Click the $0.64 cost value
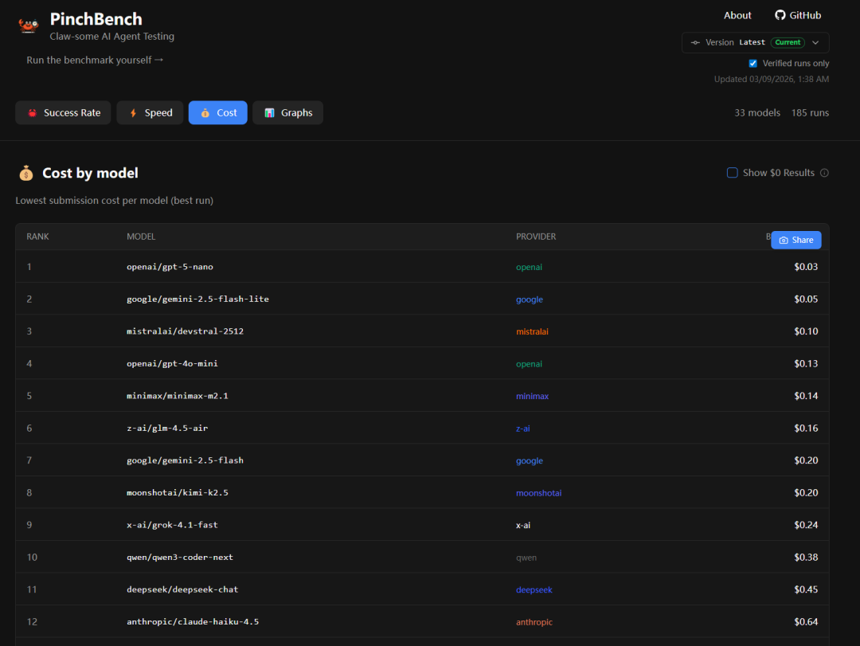860x646 pixels. tap(806, 622)
